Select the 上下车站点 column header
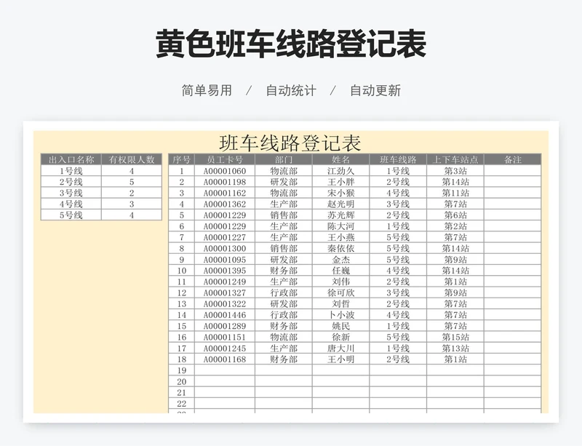The width and height of the screenshot is (582, 446). coord(455,160)
